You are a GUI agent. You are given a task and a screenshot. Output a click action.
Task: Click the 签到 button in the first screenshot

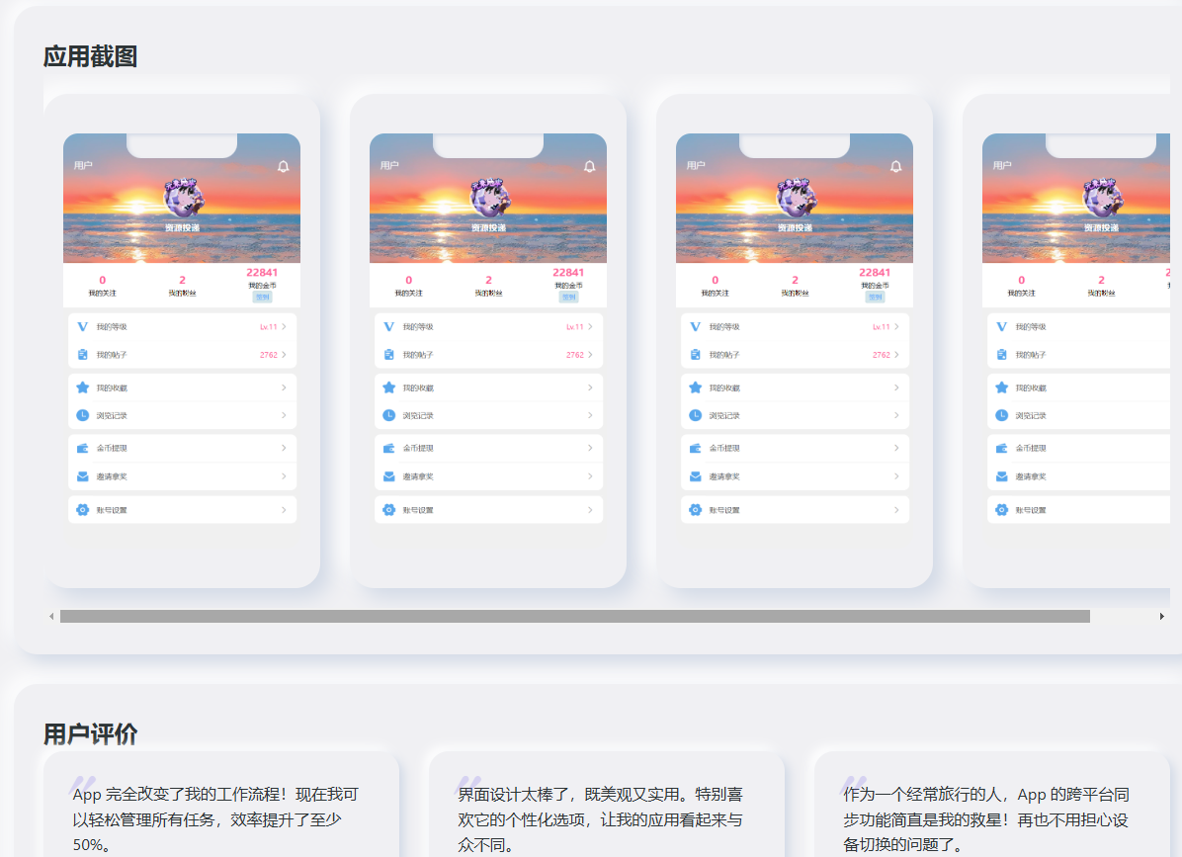pos(263,297)
